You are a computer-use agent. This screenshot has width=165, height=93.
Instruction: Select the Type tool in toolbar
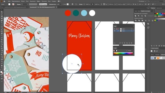(2, 23)
